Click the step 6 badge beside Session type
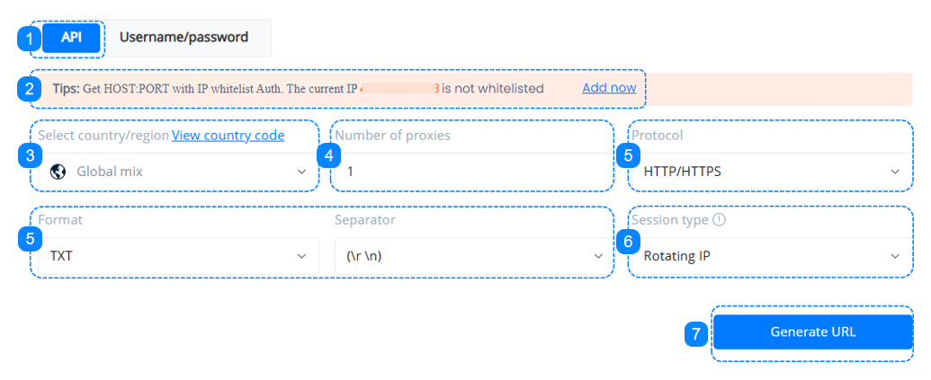The image size is (931, 380). [627, 241]
